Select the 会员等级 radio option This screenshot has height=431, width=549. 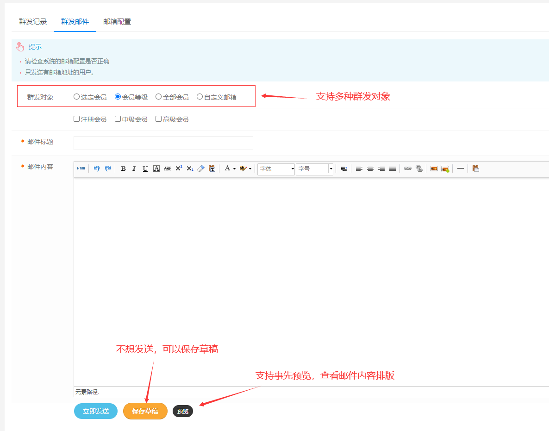click(118, 97)
